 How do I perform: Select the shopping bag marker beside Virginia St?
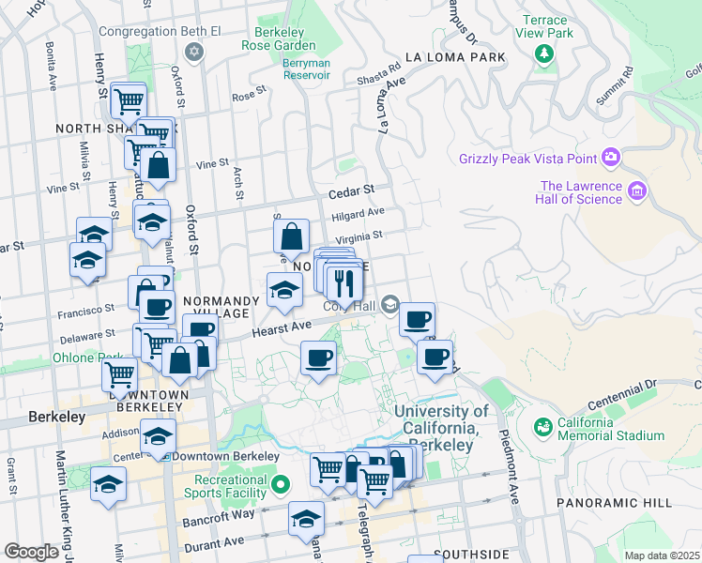(291, 236)
